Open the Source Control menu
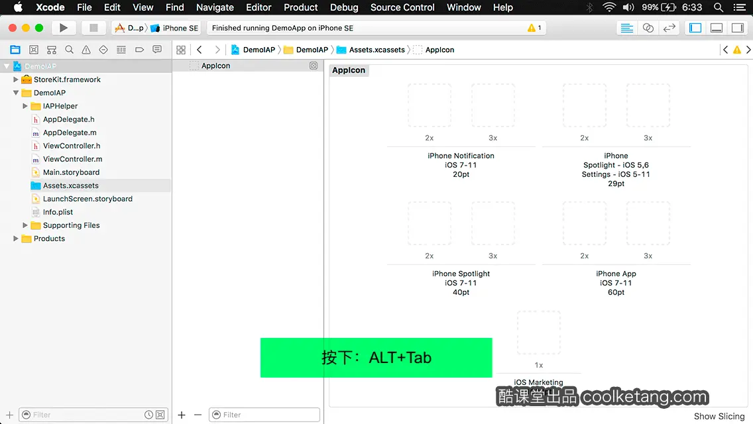This screenshot has width=753, height=424. pos(402,7)
